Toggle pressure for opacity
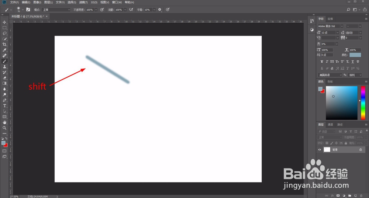Screen dimensions: 369x198 point(102,10)
